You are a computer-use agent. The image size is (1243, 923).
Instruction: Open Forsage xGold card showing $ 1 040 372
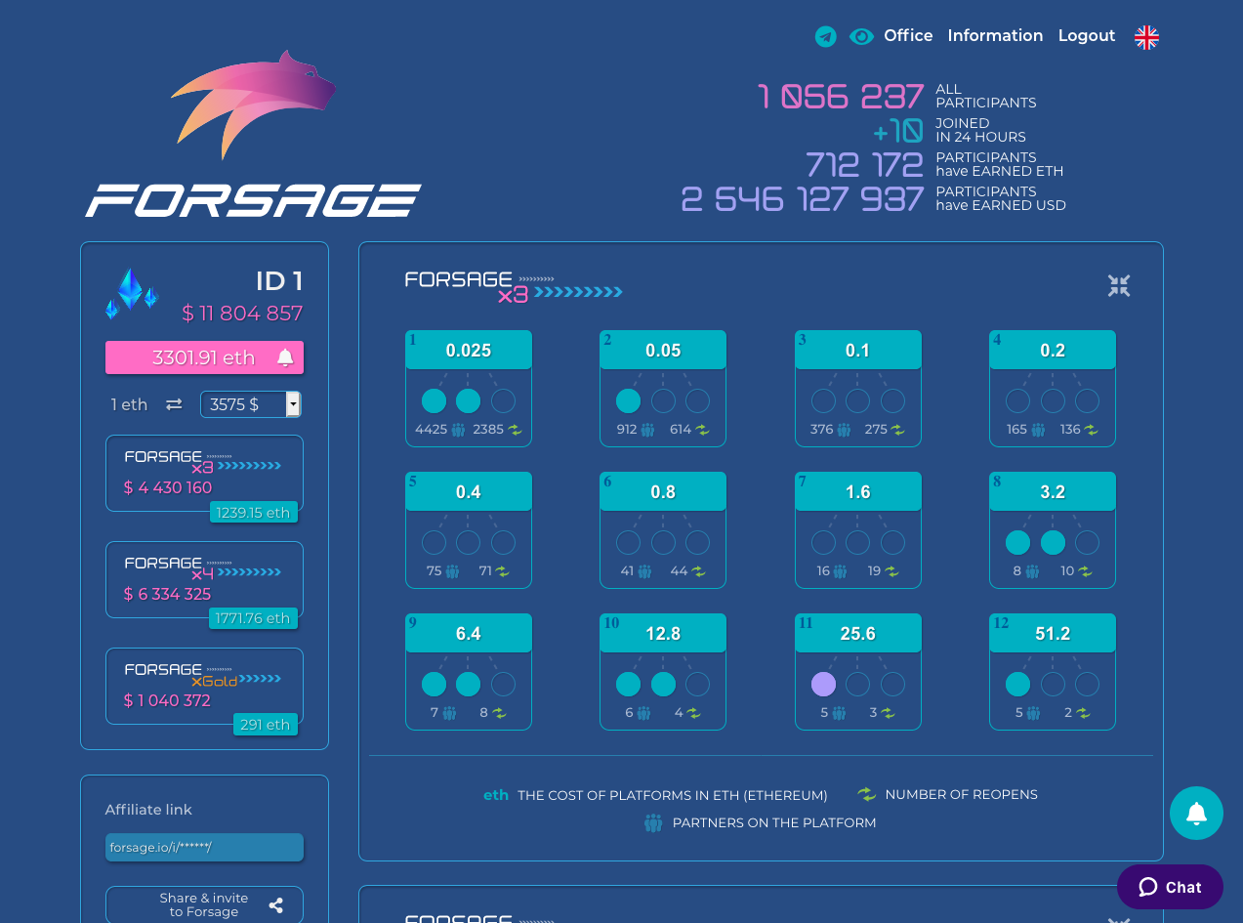[x=204, y=686]
